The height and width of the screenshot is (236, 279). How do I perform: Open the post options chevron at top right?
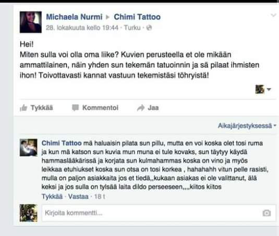tap(273, 15)
